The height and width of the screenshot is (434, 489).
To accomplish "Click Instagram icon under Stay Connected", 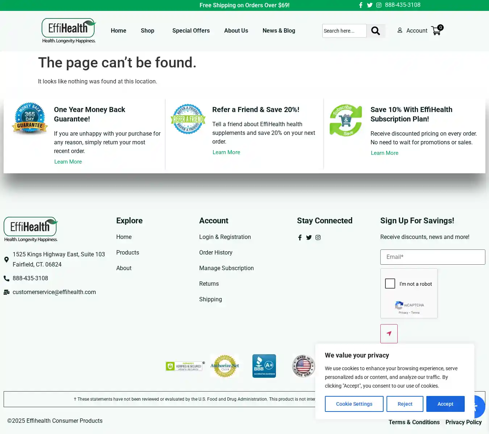I will 318,237.
